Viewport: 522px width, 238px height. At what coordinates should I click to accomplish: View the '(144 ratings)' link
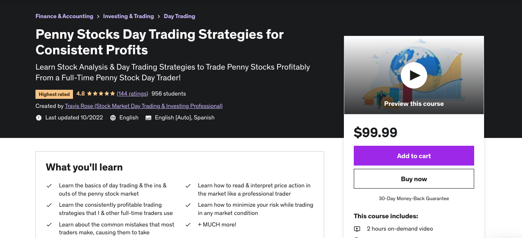pos(132,93)
